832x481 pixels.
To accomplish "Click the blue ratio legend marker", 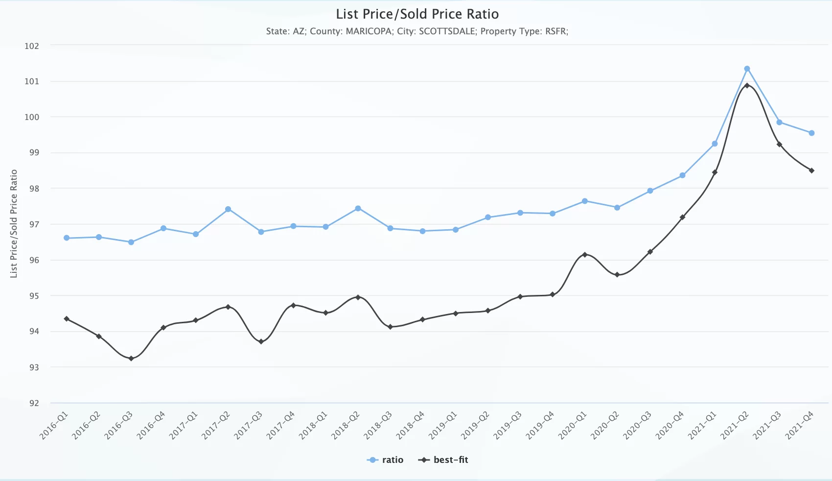I will pos(372,460).
